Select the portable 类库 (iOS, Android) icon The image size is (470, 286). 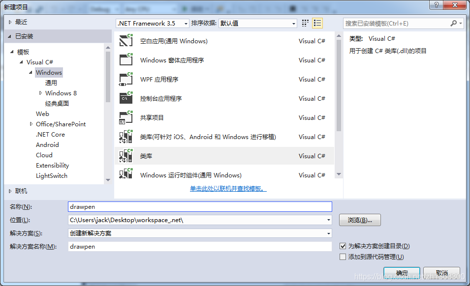pos(126,137)
